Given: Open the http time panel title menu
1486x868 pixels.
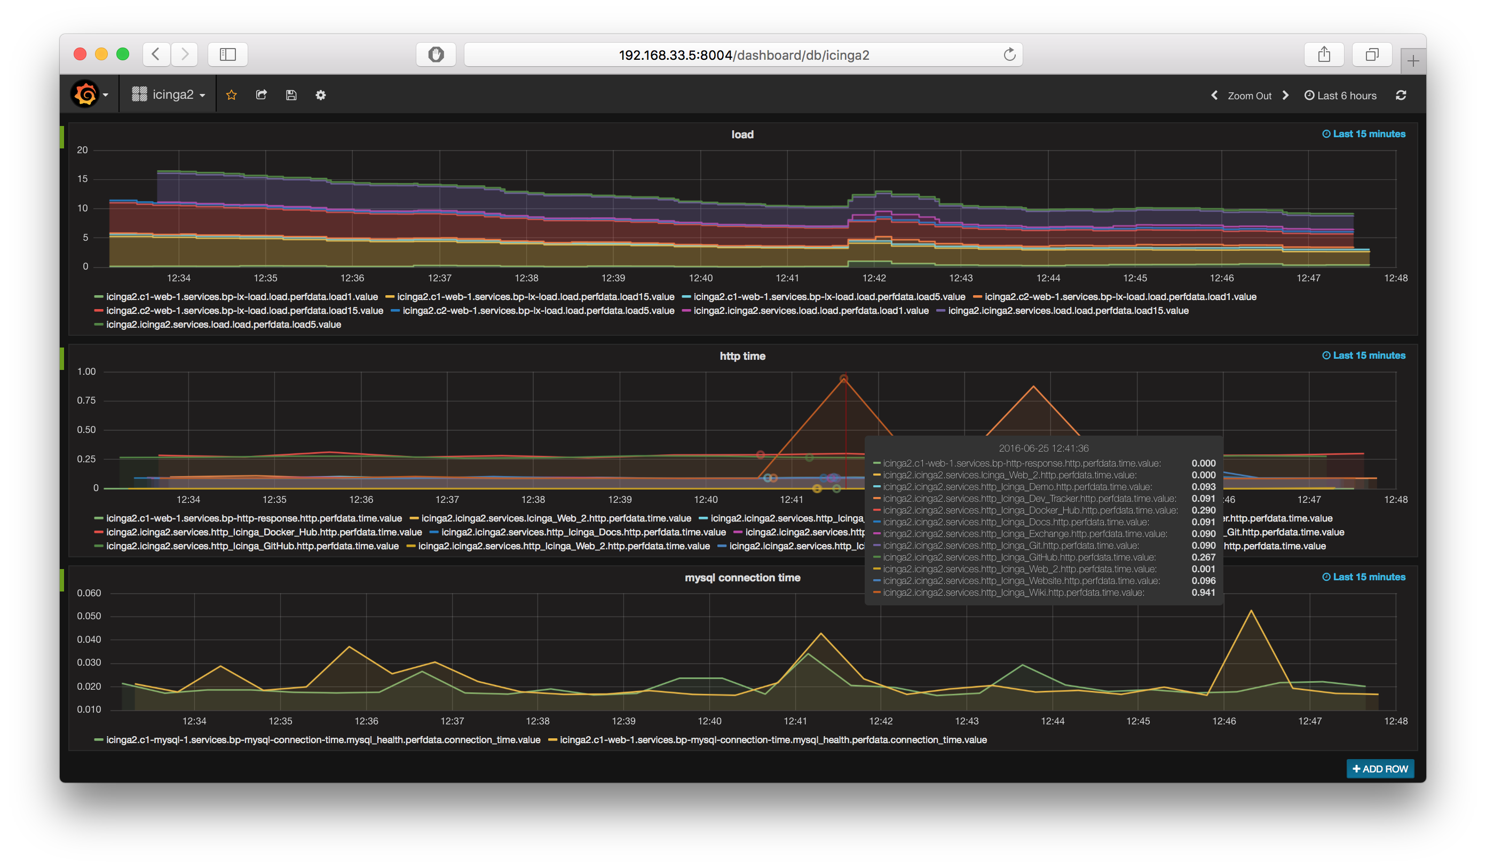Looking at the screenshot, I should (x=742, y=356).
